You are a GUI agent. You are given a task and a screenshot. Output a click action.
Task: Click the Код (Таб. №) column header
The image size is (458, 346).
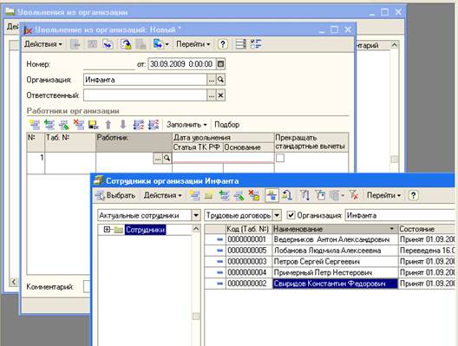tap(248, 229)
